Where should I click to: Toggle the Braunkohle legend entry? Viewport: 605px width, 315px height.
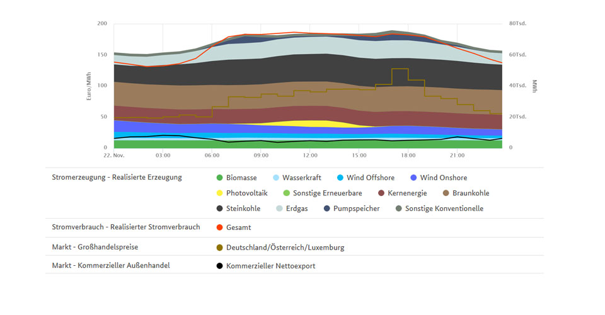[x=466, y=193]
